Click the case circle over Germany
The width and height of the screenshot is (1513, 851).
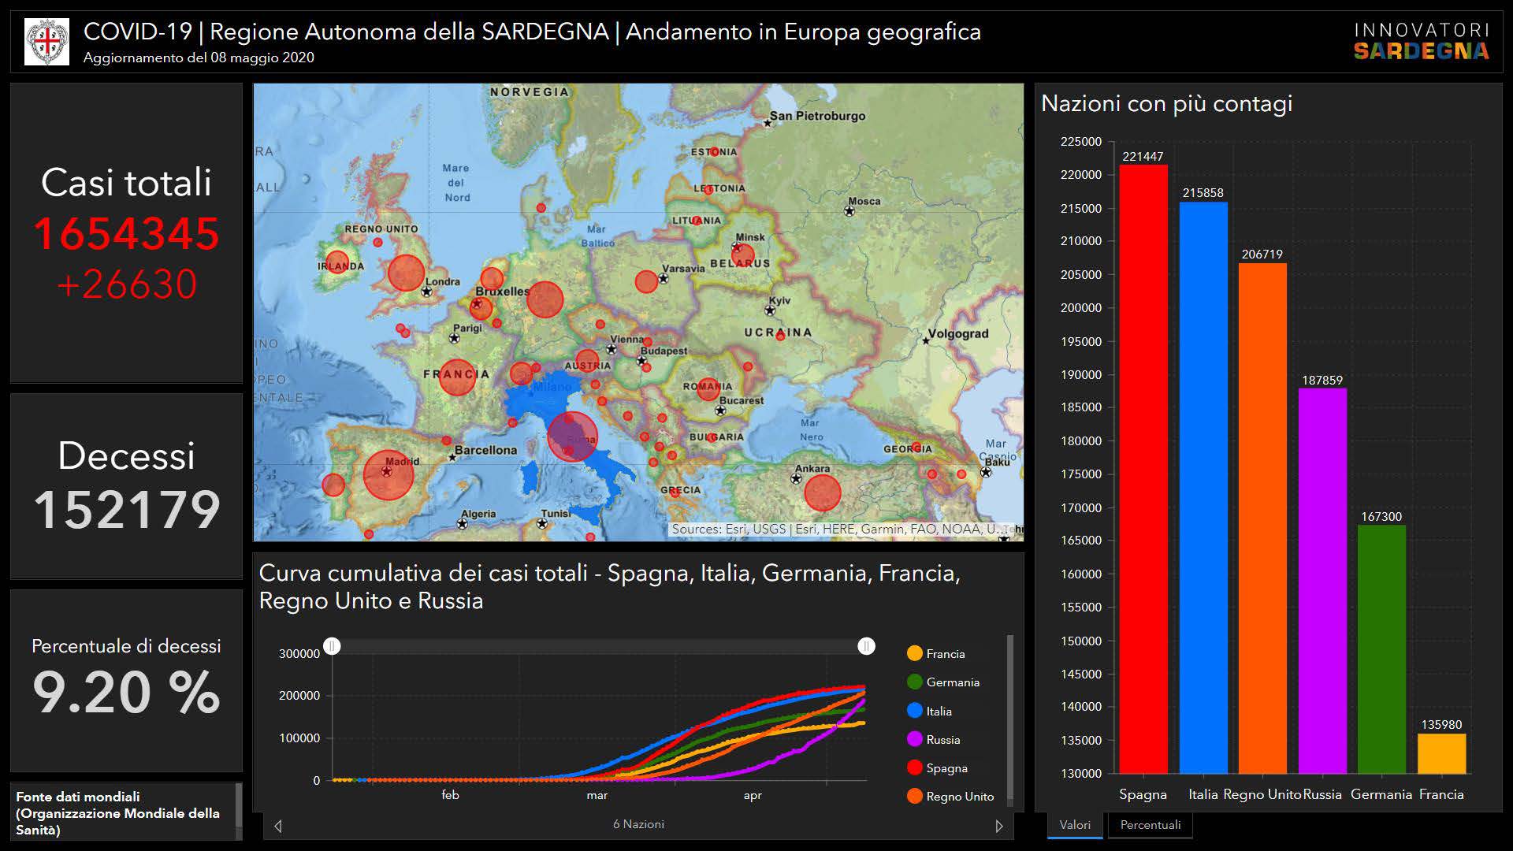coord(545,299)
